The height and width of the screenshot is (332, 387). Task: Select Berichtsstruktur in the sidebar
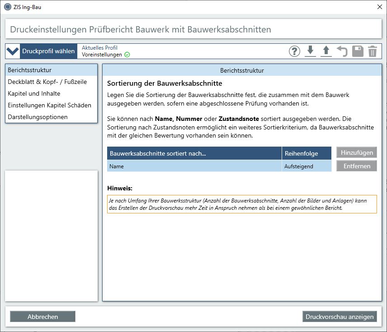pyautogui.click(x=51, y=70)
